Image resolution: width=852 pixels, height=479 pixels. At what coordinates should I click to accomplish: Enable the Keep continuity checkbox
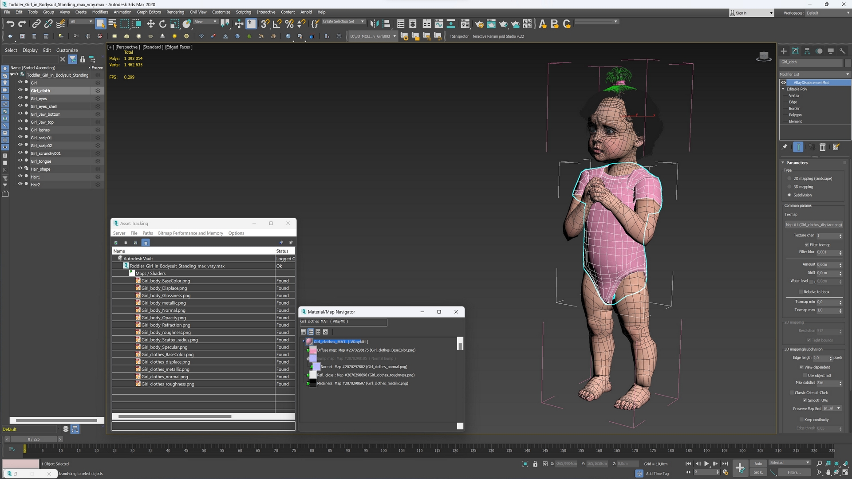click(x=801, y=420)
